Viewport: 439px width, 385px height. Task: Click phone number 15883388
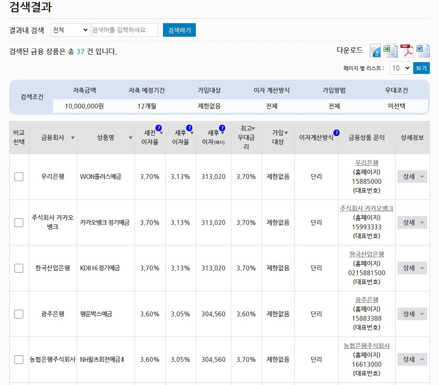pyautogui.click(x=366, y=318)
